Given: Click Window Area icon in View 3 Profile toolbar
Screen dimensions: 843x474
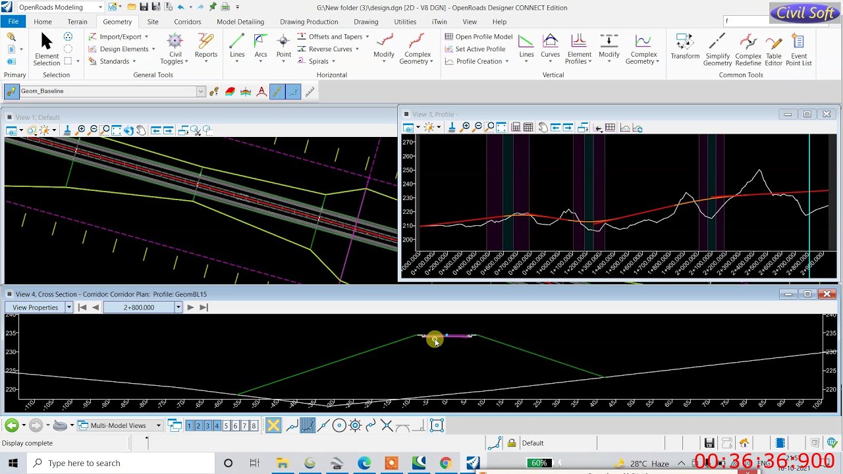Looking at the screenshot, I should coord(489,127).
